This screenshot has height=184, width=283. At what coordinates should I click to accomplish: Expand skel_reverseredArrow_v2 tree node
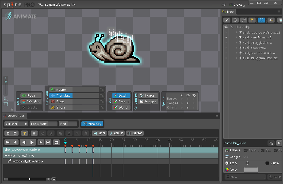(x=237, y=32)
